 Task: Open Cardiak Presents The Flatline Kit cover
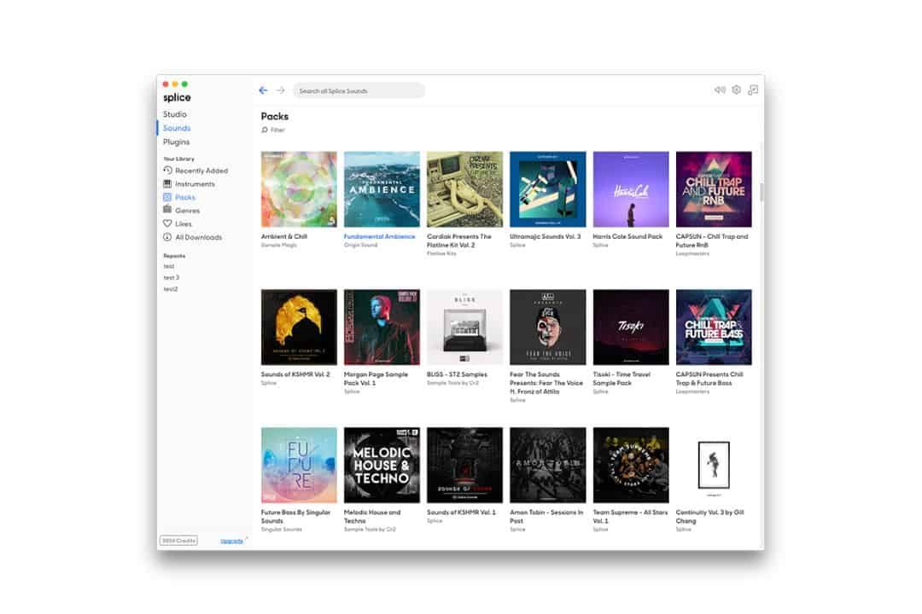click(x=464, y=189)
